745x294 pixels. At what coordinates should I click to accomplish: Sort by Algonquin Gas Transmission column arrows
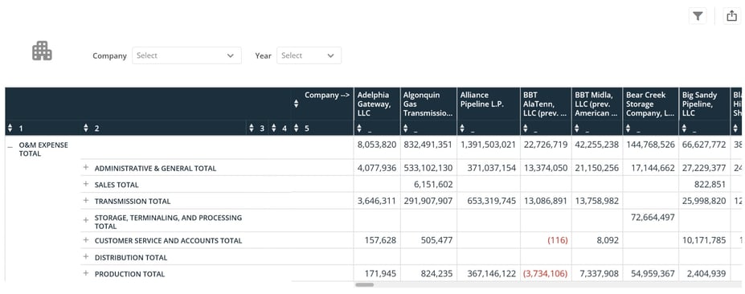406,129
